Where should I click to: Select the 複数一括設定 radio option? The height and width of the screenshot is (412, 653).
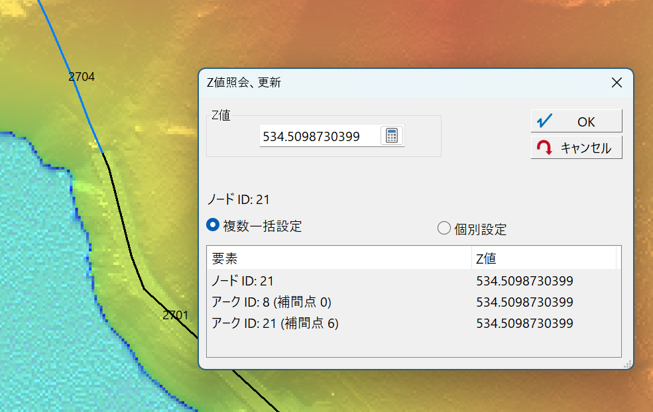(213, 225)
